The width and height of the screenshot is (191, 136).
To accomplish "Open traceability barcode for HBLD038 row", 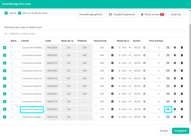I will (x=168, y=47).
